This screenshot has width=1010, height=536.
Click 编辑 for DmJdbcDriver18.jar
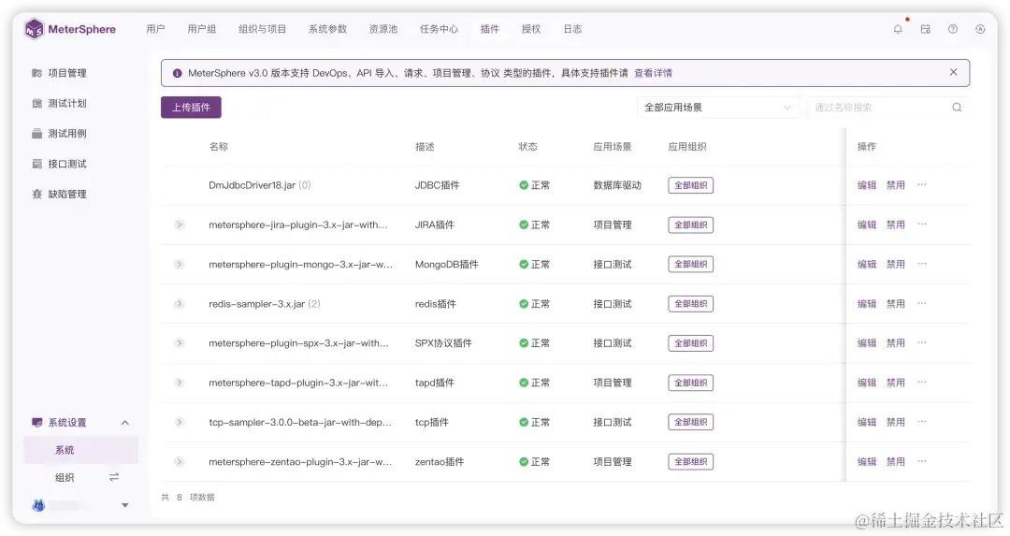coord(867,185)
